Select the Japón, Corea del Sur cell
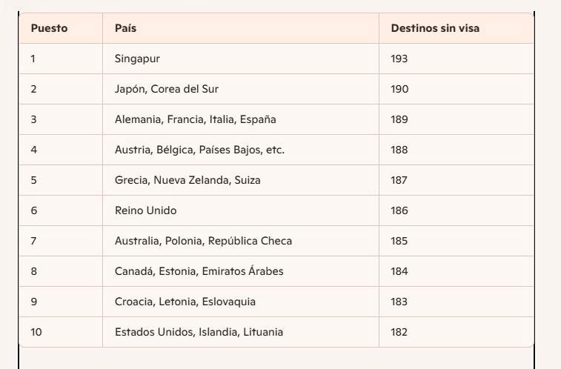Viewport: 561px width, 369px height. coord(241,89)
